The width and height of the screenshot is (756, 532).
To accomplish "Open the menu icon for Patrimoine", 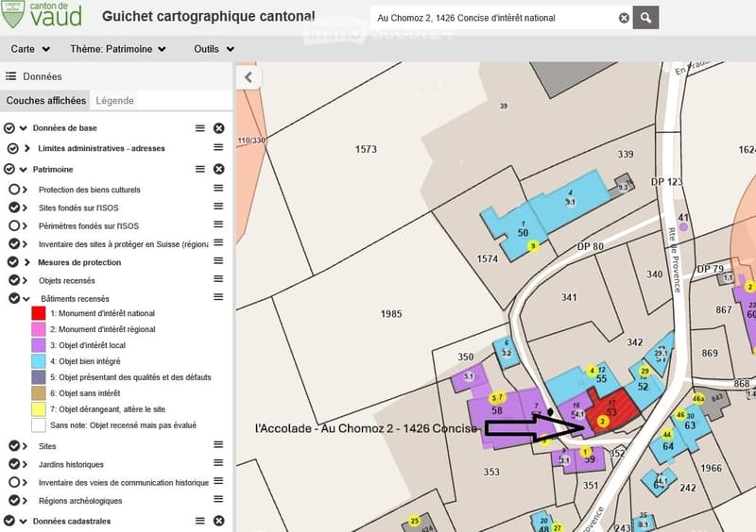I will (199, 169).
